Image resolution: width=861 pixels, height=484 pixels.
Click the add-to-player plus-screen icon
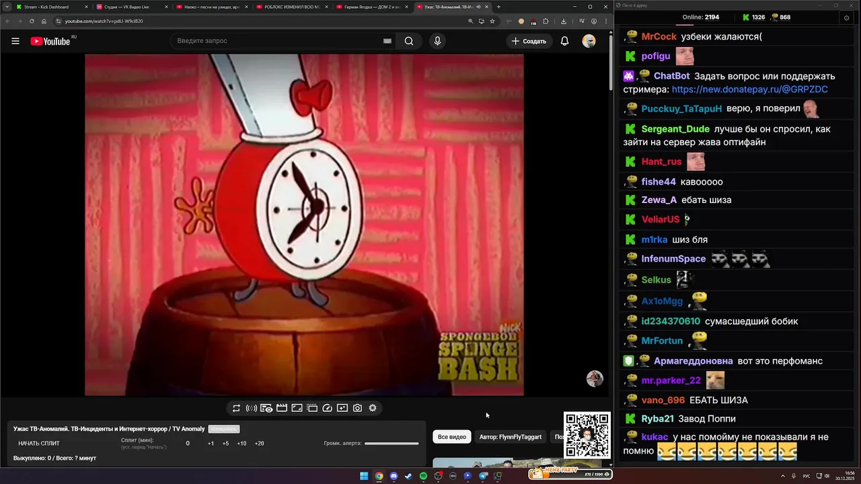point(342,408)
